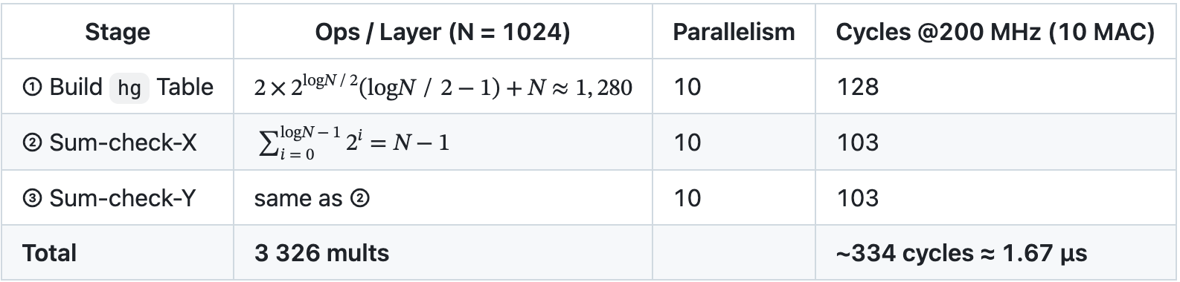Screen dimensions: 1180x282
Task: Click the Build hg Table formula cell
Action: pos(443,88)
